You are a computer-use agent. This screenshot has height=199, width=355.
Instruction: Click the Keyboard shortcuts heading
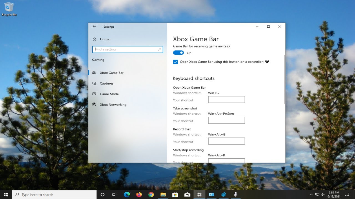pos(194,78)
